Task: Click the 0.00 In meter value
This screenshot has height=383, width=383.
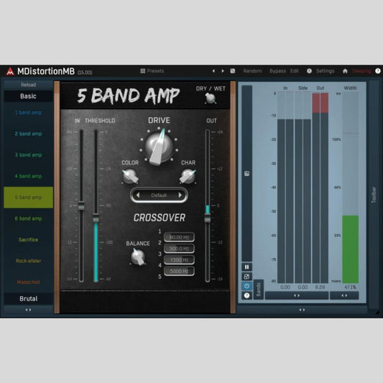Action: [285, 287]
